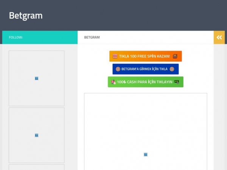Image resolution: width=227 pixels, height=170 pixels.
Task: Collapse sidebar with the double-chevron button
Action: point(219,37)
